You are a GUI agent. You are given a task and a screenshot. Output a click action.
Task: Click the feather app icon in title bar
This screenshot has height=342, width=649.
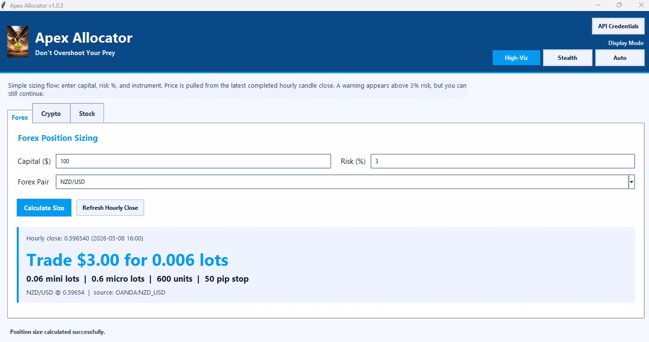coord(4,5)
